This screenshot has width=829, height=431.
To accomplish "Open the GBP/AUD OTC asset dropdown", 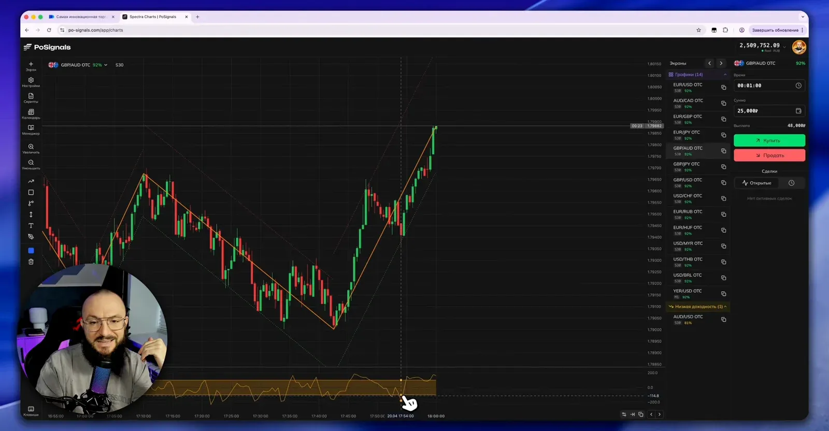I will [x=78, y=65].
